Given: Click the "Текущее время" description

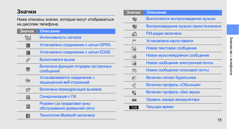Looking at the screenshot, I should click(x=160, y=107).
